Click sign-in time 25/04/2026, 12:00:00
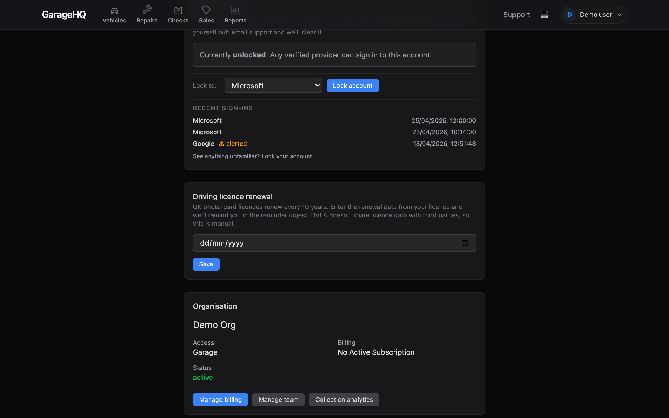669x418 pixels. [443, 120]
